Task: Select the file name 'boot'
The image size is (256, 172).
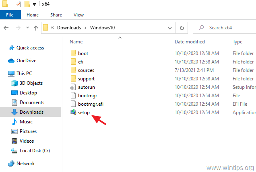Action: pos(83,53)
